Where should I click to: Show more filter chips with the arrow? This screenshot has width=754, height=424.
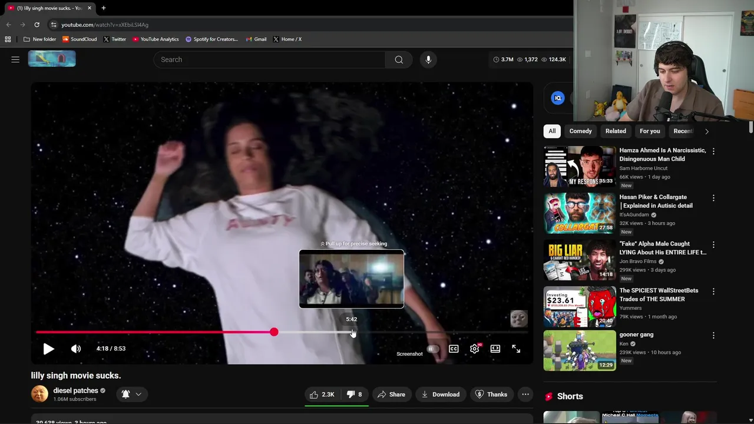coord(707,131)
